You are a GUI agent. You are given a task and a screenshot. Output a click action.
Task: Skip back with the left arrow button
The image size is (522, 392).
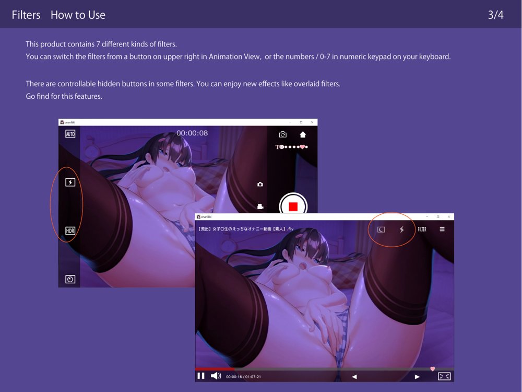(x=354, y=377)
